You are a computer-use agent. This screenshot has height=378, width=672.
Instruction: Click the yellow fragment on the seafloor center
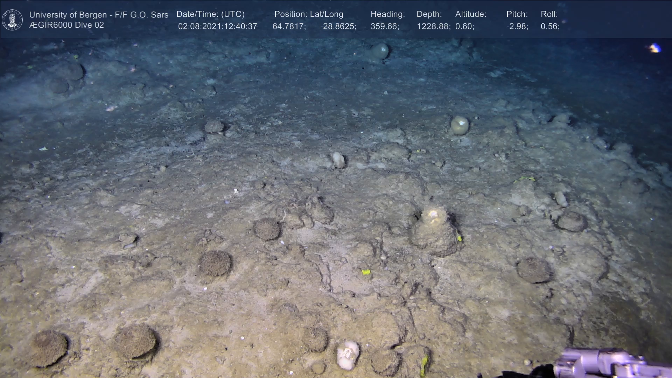coord(366,272)
